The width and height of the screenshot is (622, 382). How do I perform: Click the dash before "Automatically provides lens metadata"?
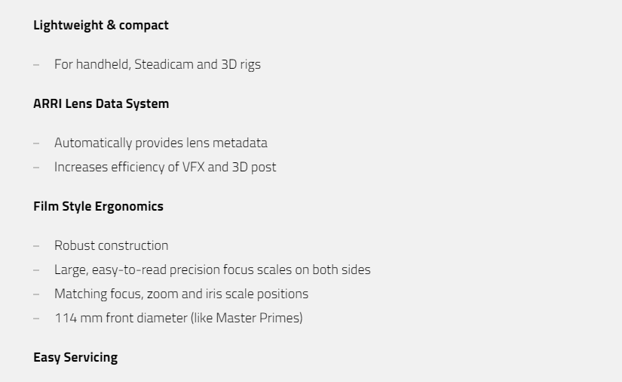tap(36, 143)
